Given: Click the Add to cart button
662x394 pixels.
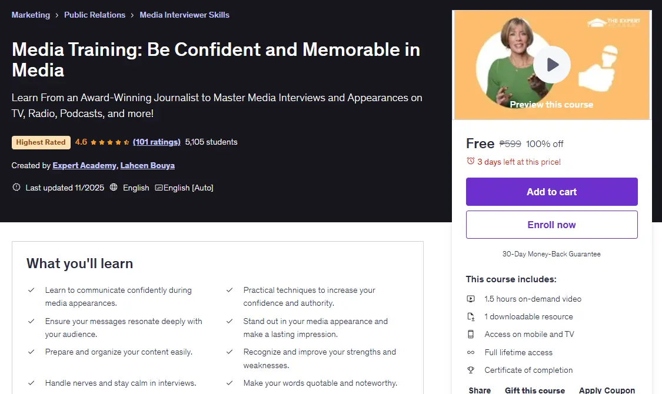Looking at the screenshot, I should pos(552,192).
